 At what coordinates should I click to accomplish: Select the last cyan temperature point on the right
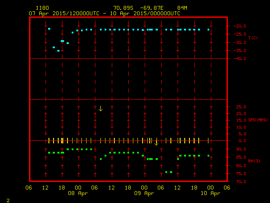tap(208, 30)
